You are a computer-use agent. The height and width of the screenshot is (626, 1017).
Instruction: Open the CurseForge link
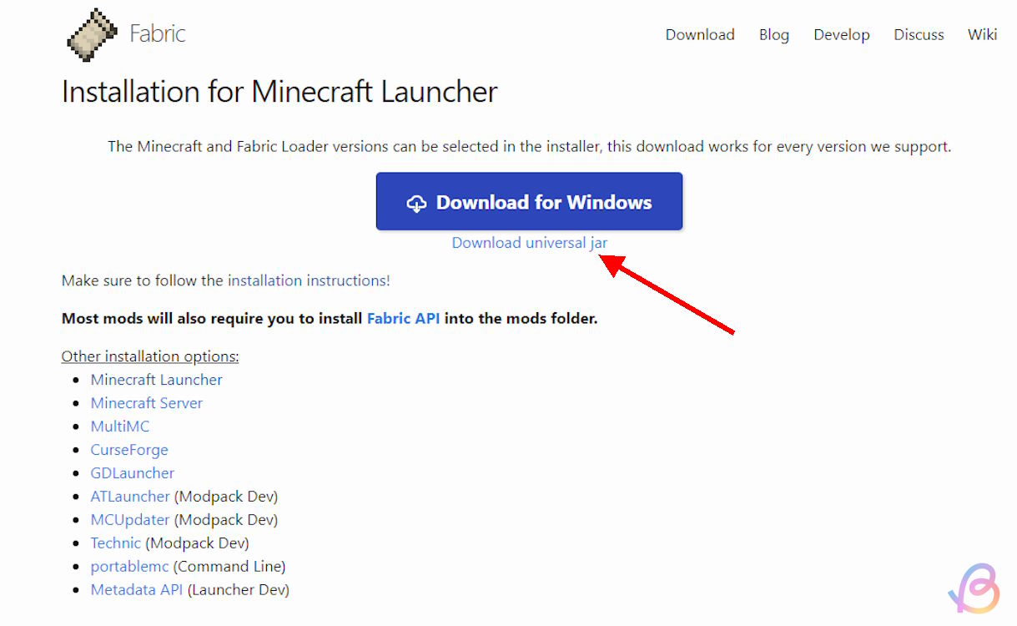(129, 450)
